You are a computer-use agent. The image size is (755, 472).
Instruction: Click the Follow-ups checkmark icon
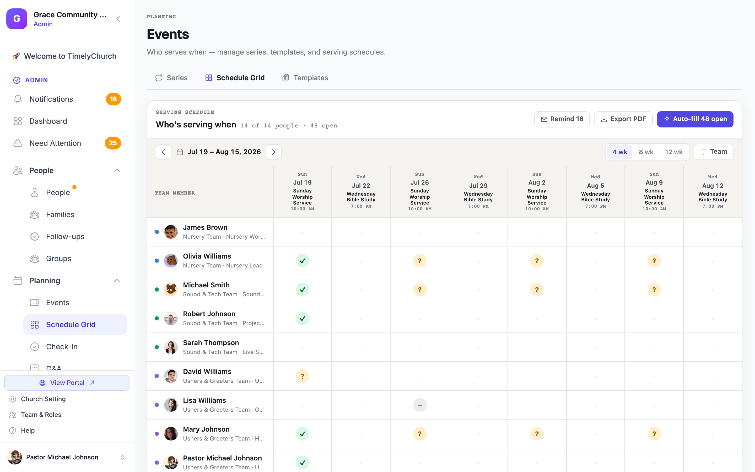tap(35, 236)
